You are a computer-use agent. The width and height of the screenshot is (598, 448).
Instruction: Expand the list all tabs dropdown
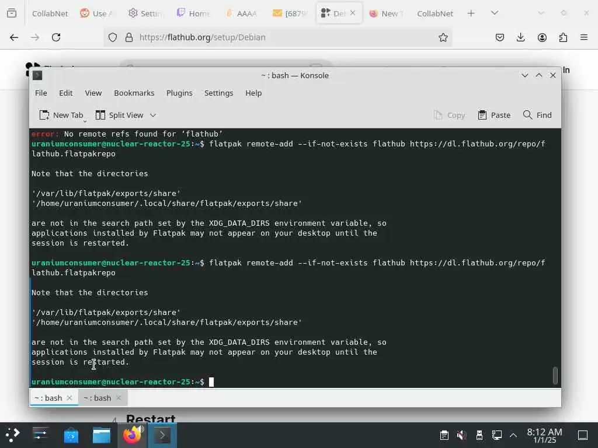pos(495,13)
